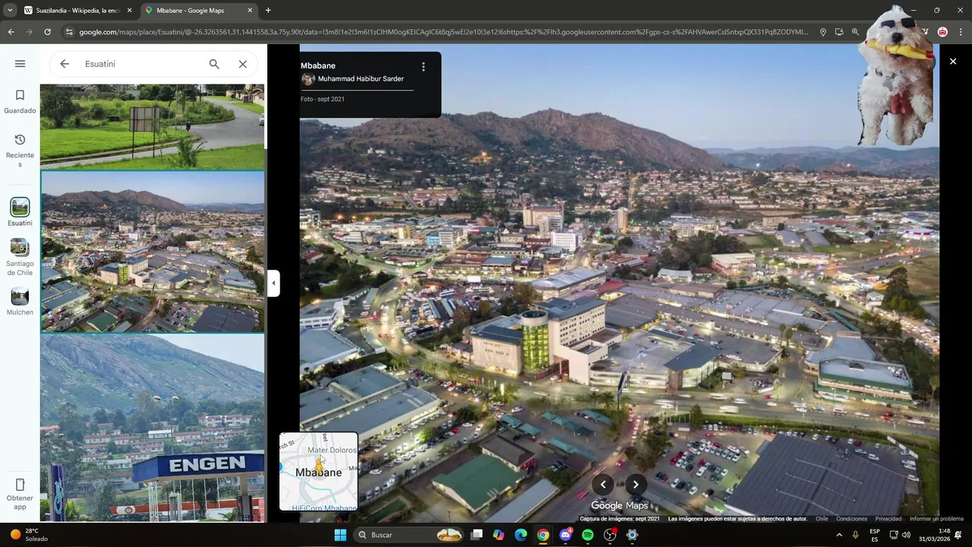Show previous photo with left arrow
Screen dimensions: 972x547
pos(603,485)
